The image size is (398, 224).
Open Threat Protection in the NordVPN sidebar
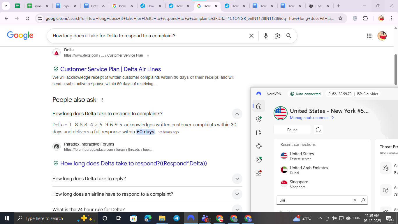pos(258,119)
